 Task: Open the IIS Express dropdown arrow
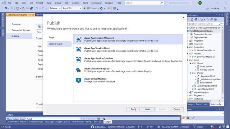pos(98,8)
